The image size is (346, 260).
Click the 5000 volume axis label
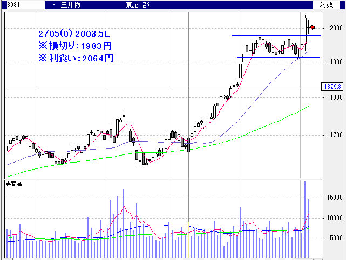click(x=332, y=238)
